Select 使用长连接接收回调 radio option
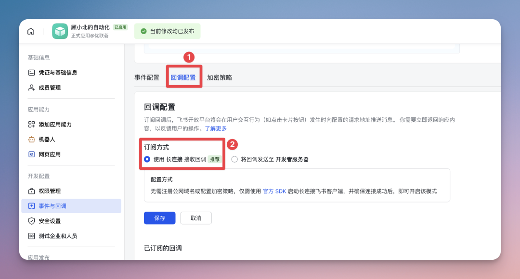Screen dimensions: 520x279 click(147, 159)
